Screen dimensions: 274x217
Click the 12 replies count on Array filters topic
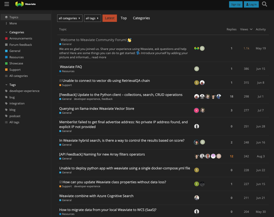231,156
